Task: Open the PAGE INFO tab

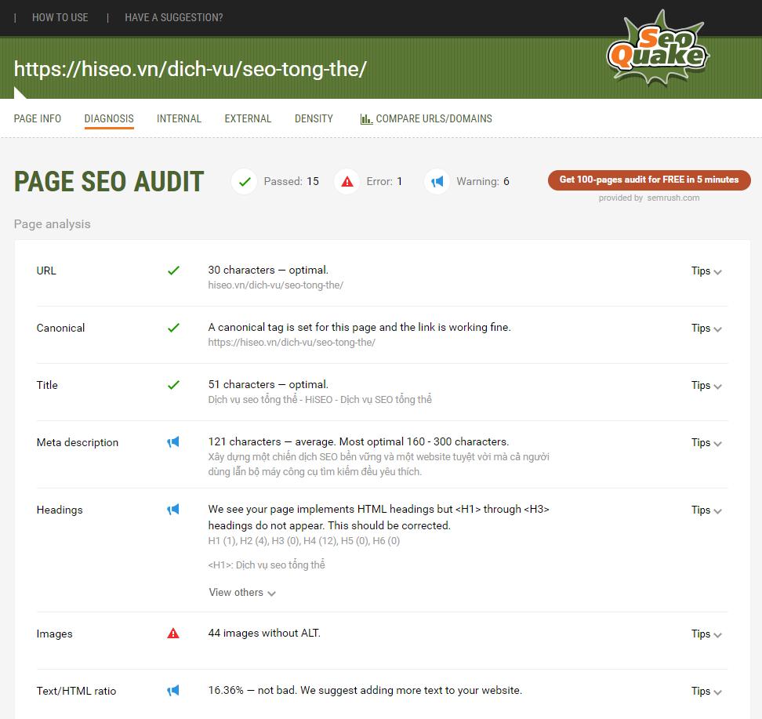Action: point(37,118)
